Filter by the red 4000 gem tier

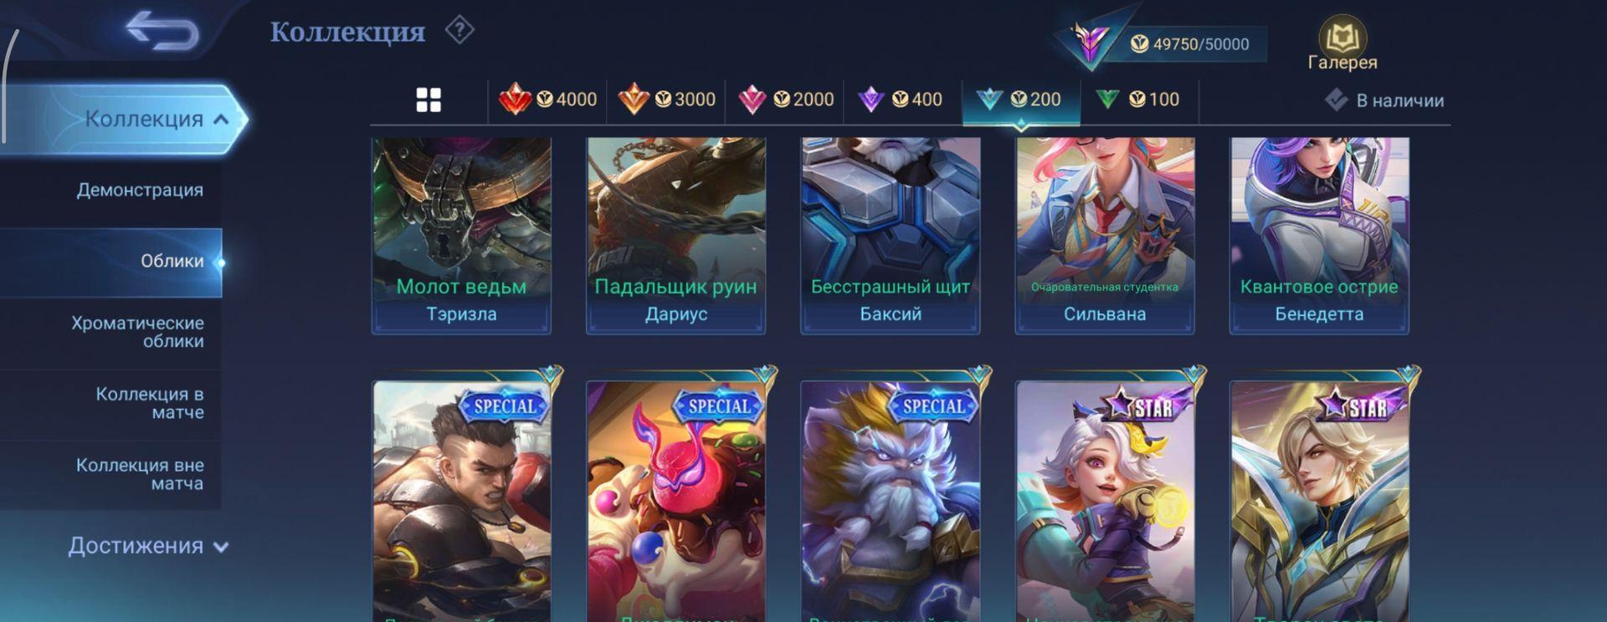(547, 100)
